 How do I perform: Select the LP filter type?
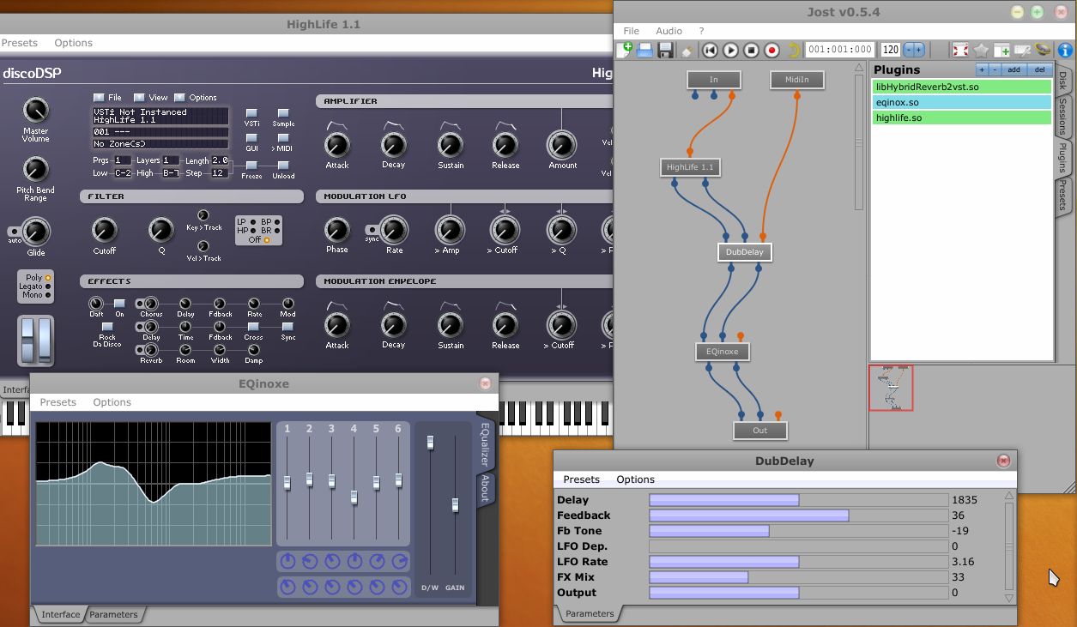pos(252,221)
